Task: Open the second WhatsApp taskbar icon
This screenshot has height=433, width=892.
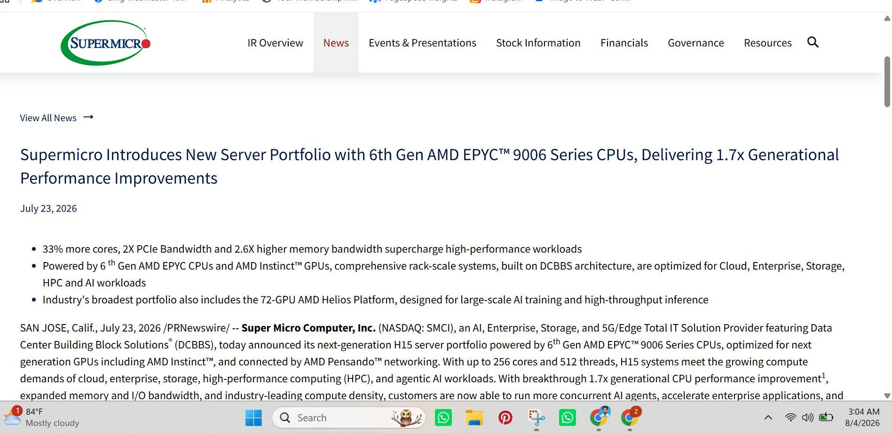Action: click(567, 418)
